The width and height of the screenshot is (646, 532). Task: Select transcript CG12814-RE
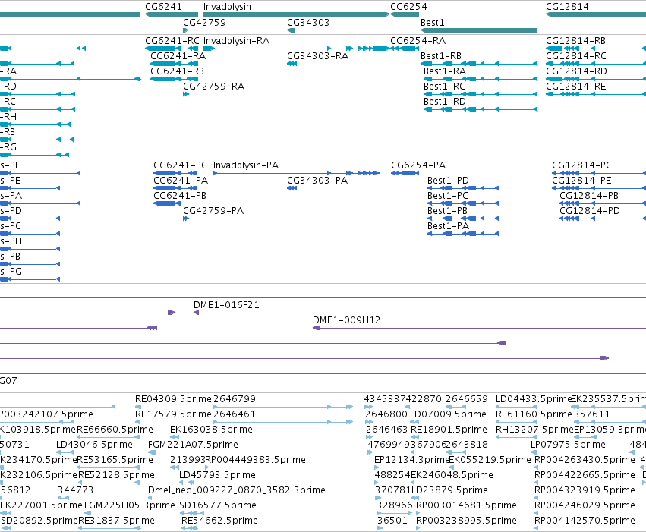(576, 87)
